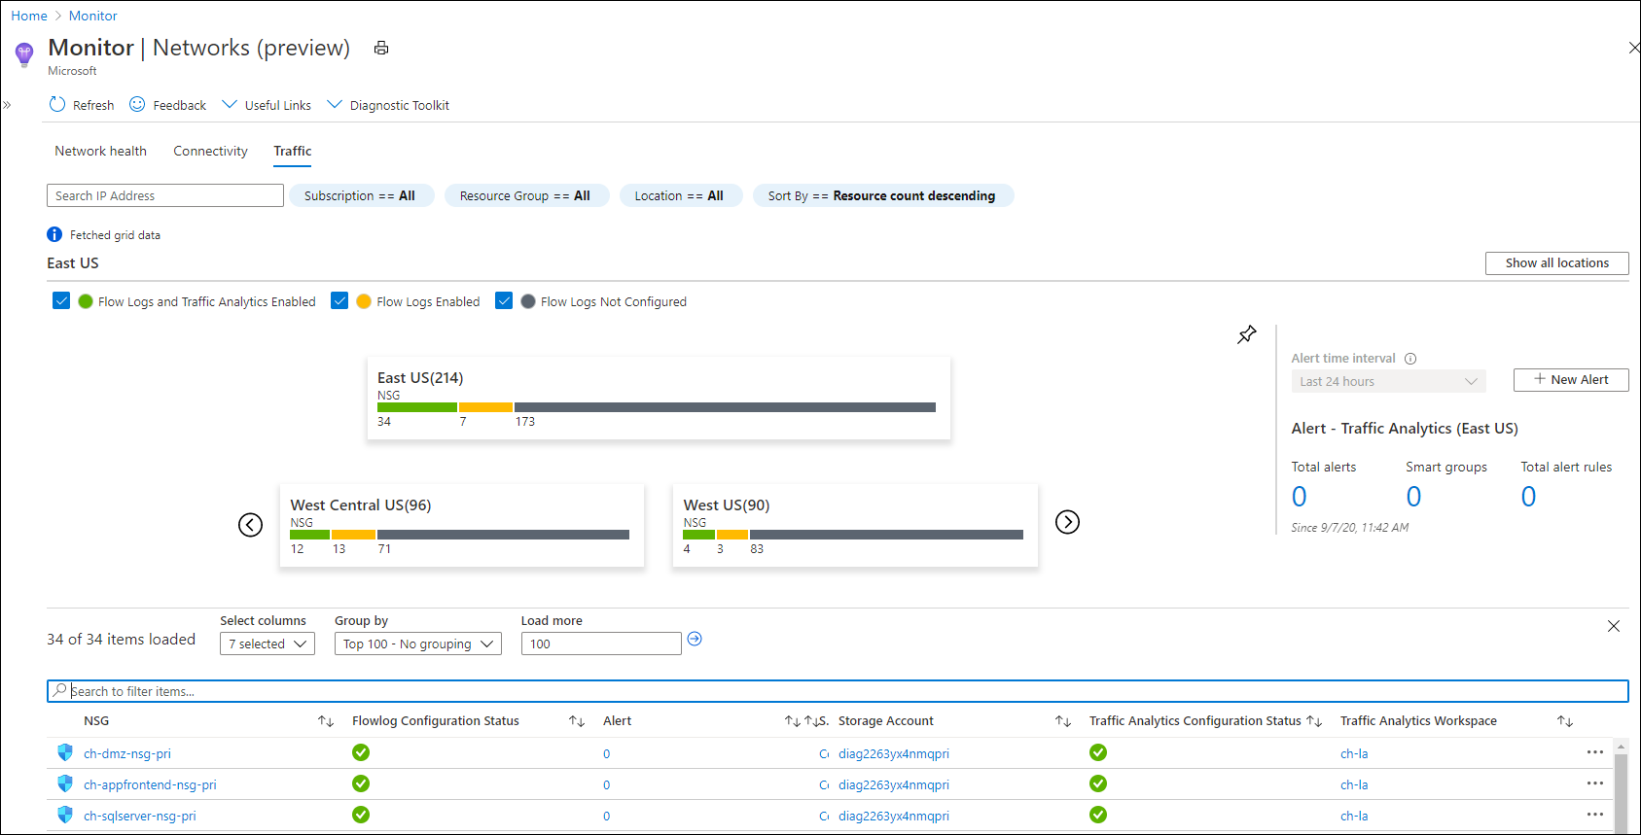1641x835 pixels.
Task: Click the gray segment of West US bar
Action: [x=886, y=535]
